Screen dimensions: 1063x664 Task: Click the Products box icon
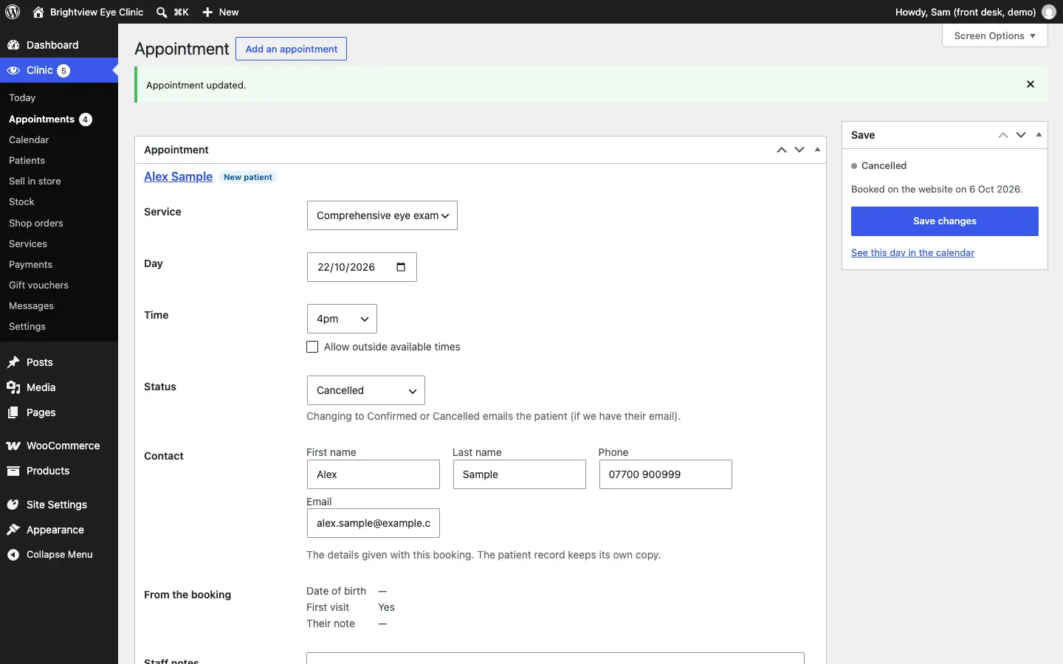coord(13,471)
